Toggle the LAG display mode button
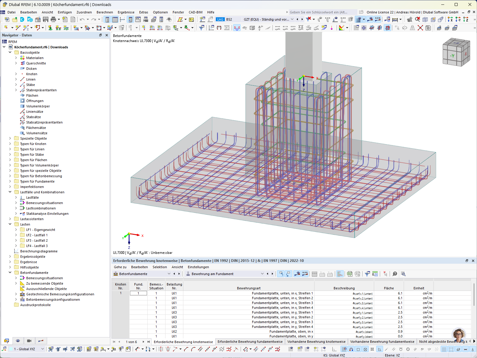Viewport: 477px width, 358px height. [220, 19]
